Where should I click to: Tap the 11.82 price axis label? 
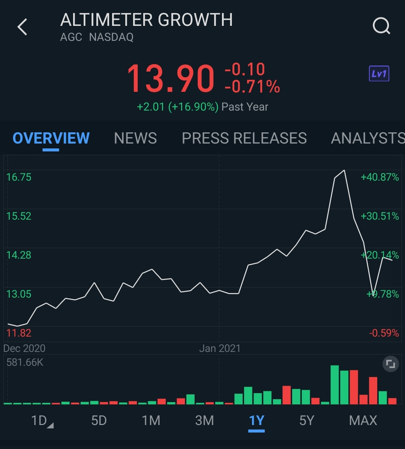(x=19, y=333)
